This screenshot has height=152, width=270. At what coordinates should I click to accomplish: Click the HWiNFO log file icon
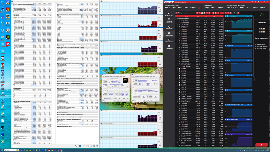point(91,146)
